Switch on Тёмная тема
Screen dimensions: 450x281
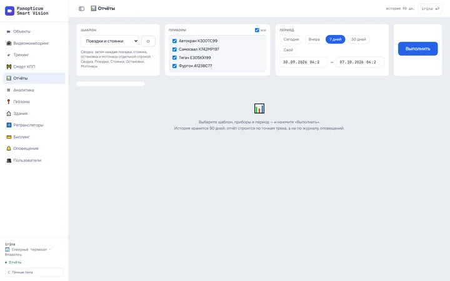34,272
